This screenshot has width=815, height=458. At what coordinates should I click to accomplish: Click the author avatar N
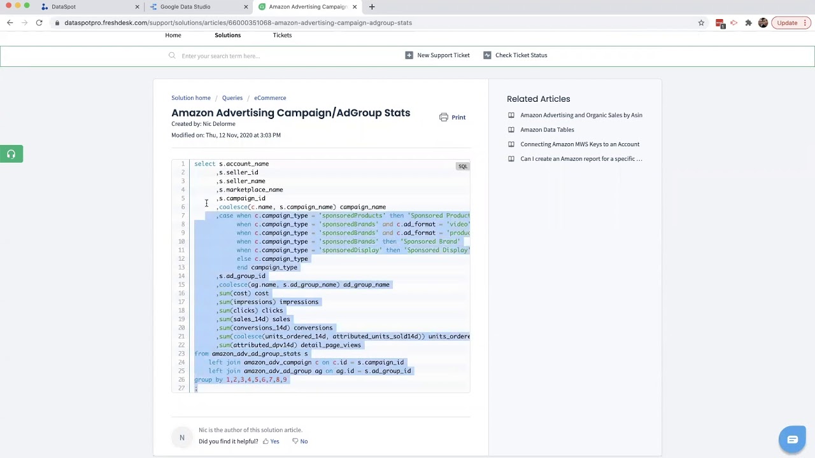coord(181,438)
